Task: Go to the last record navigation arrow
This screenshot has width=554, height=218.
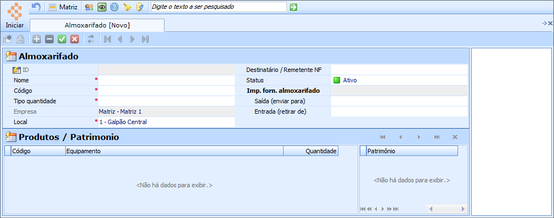Action: tap(145, 40)
